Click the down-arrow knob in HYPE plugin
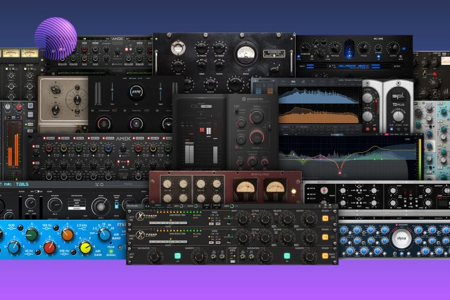The width and height of the screenshot is (450, 300). pyautogui.click(x=168, y=124)
